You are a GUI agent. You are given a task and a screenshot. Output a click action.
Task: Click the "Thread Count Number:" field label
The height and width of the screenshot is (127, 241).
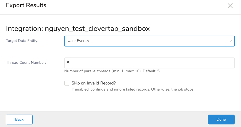[x=26, y=63]
